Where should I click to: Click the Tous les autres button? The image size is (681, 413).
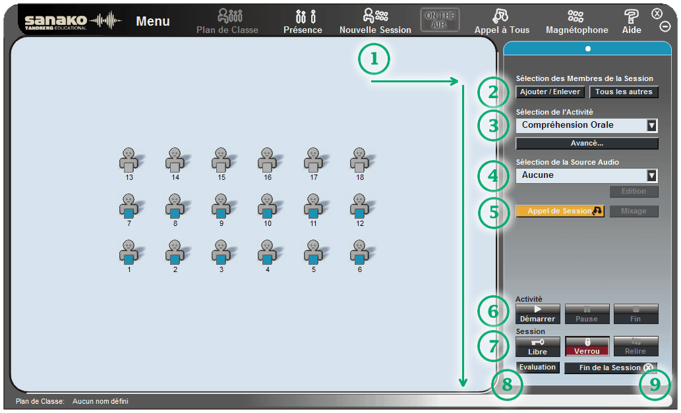click(623, 92)
